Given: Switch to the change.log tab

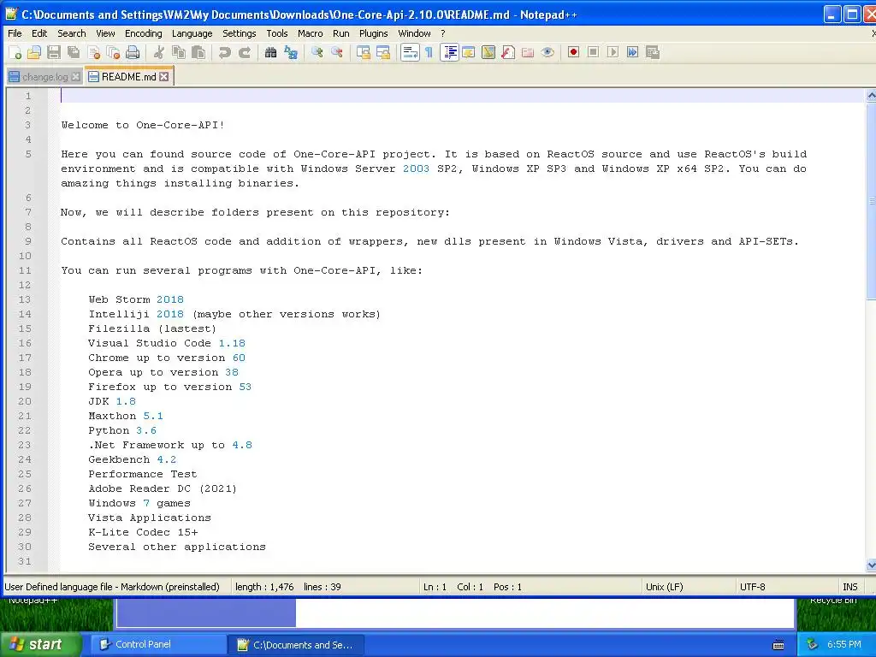Looking at the screenshot, I should click(x=44, y=77).
